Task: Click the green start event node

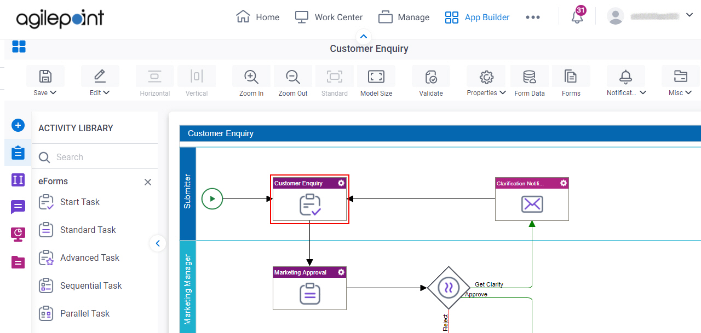Action: pos(212,198)
